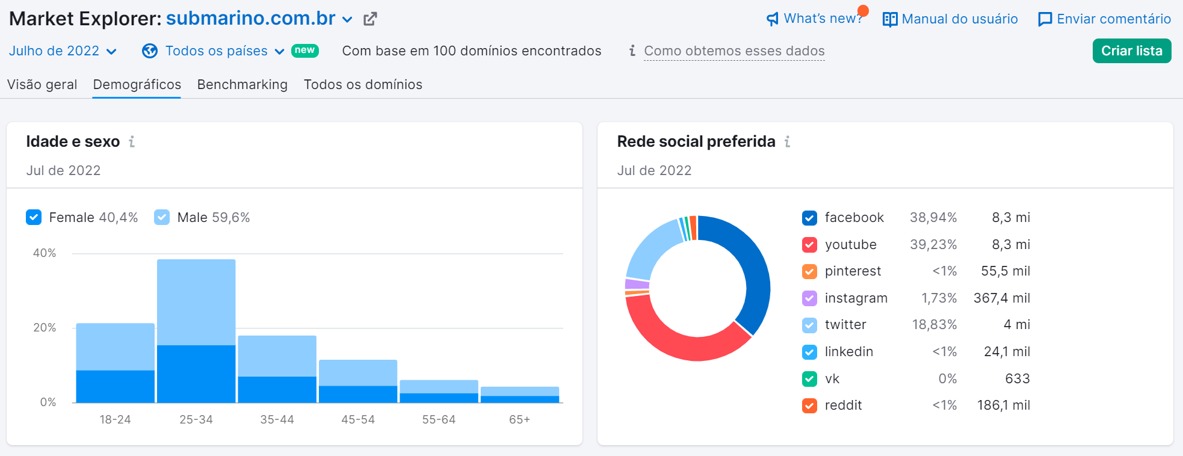Click Como obtemos esses dados link
Viewport: 1183px width, 456px height.
click(734, 51)
